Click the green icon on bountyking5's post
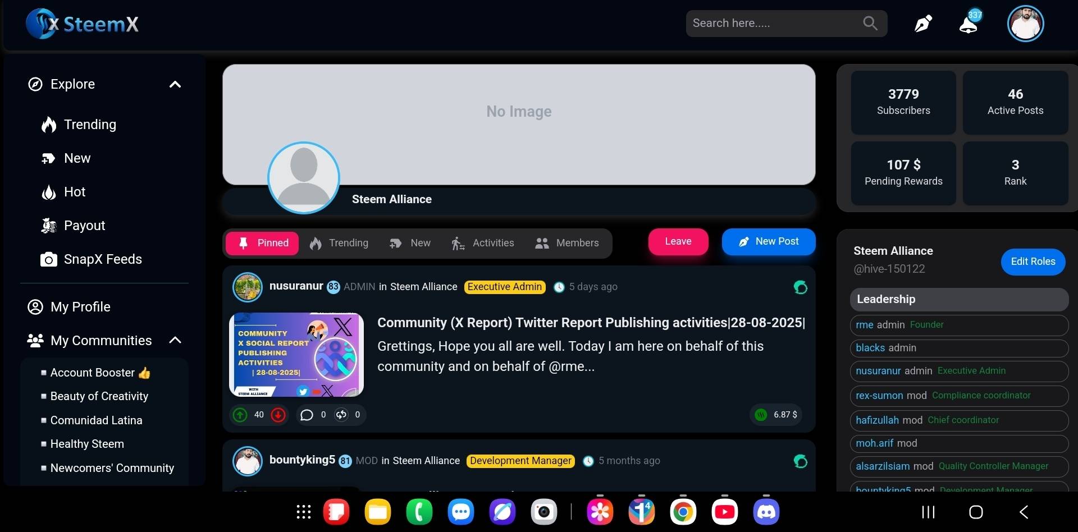This screenshot has height=532, width=1078. coord(801,461)
